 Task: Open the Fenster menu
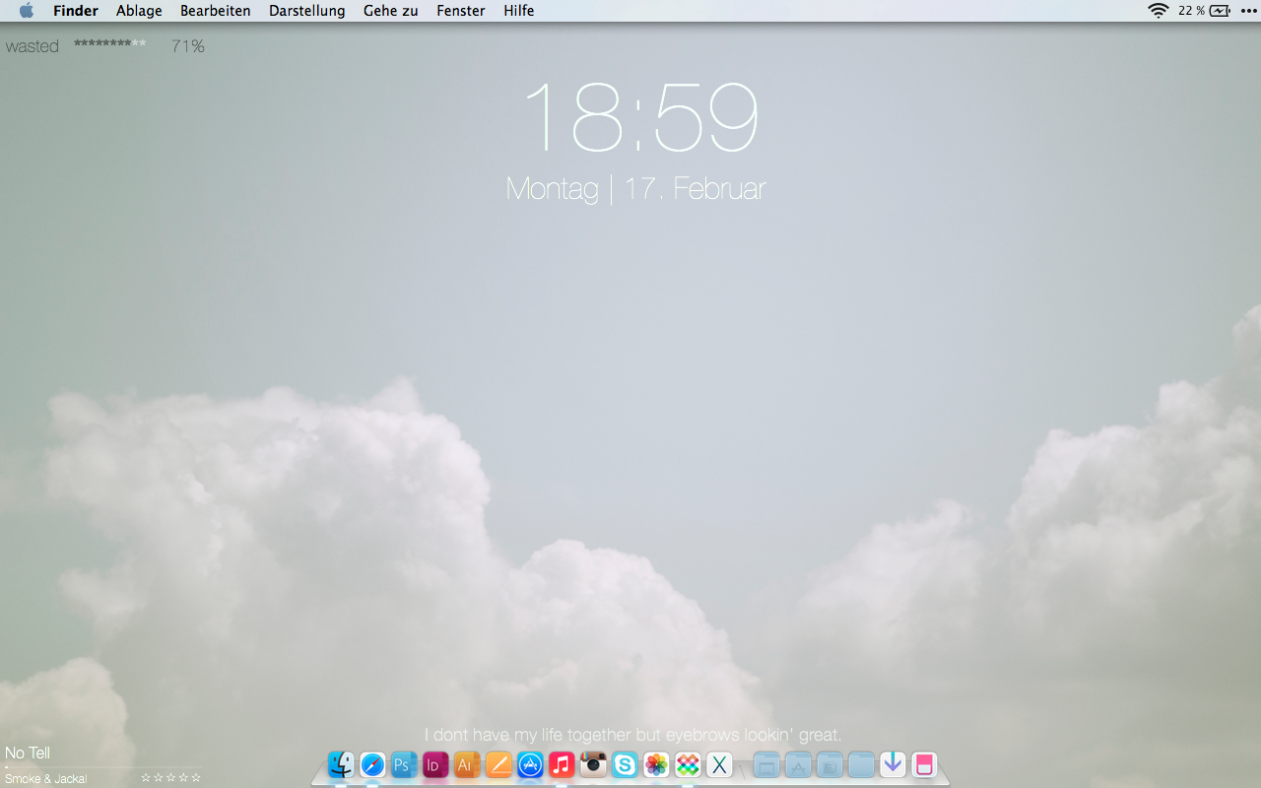point(461,11)
